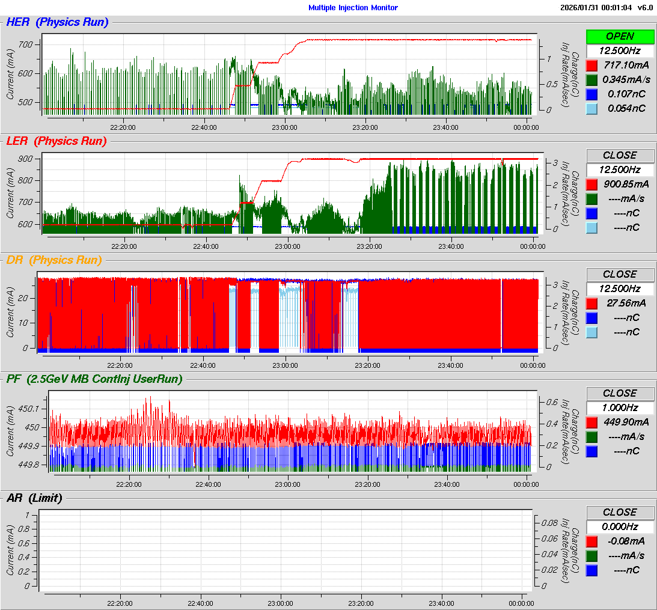Click the LER current readout 900.85mA
This screenshot has width=657, height=610.
[x=628, y=185]
